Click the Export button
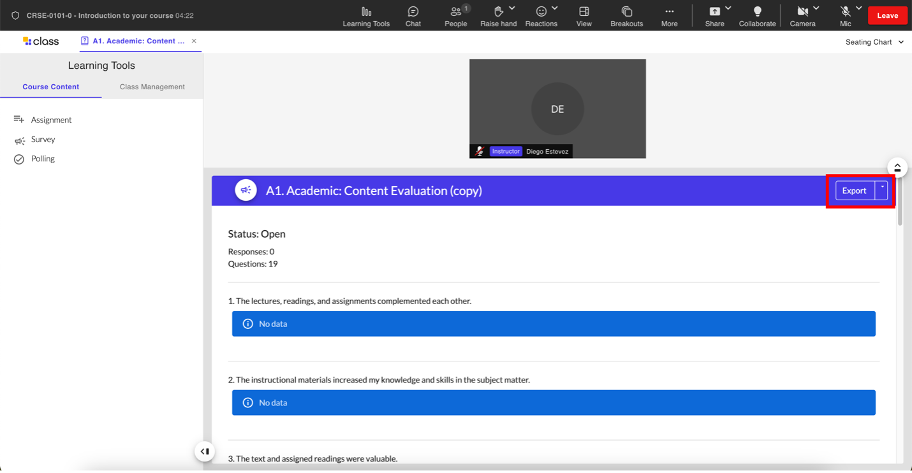Image resolution: width=912 pixels, height=473 pixels. pyautogui.click(x=854, y=191)
